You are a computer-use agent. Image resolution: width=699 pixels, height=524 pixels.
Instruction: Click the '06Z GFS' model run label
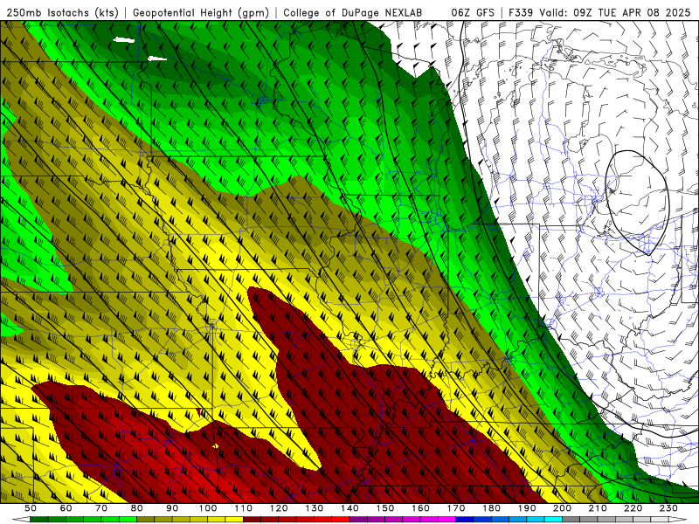coord(473,12)
